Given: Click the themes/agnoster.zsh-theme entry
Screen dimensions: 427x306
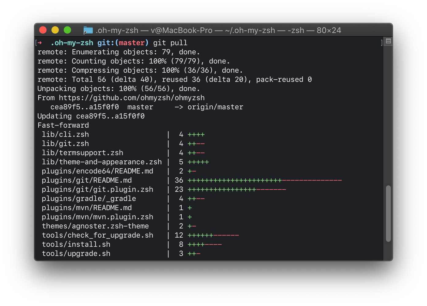Looking at the screenshot, I should (x=95, y=226).
